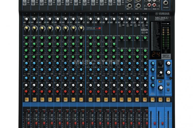The height and width of the screenshot is (128, 193).
Task: Click the channel 8 GAIN knob
Action: (81, 19)
